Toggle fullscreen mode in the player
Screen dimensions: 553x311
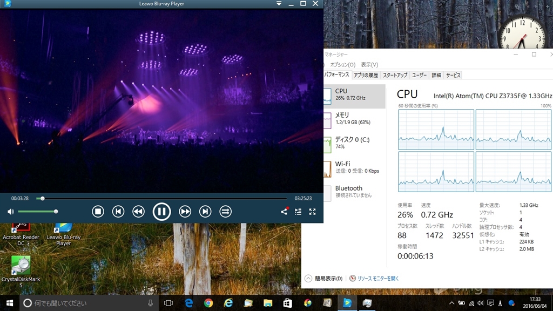312,212
